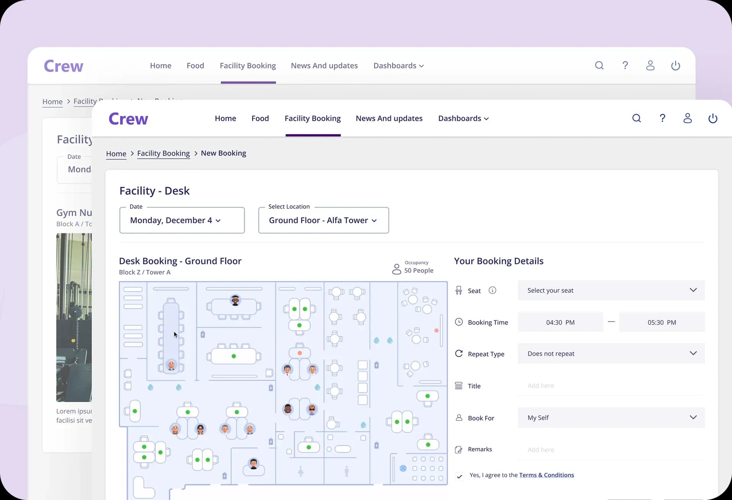This screenshot has width=732, height=500.
Task: Click power icon in the back window
Action: click(x=676, y=66)
